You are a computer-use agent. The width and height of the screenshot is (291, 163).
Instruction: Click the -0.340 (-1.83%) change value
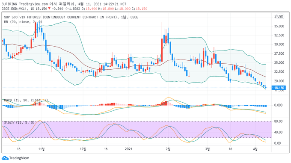click(66, 9)
